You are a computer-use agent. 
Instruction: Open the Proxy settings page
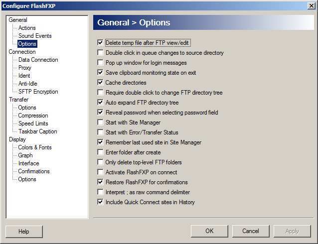coord(25,68)
